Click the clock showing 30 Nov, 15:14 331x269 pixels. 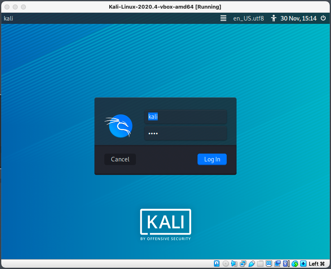tap(298, 18)
